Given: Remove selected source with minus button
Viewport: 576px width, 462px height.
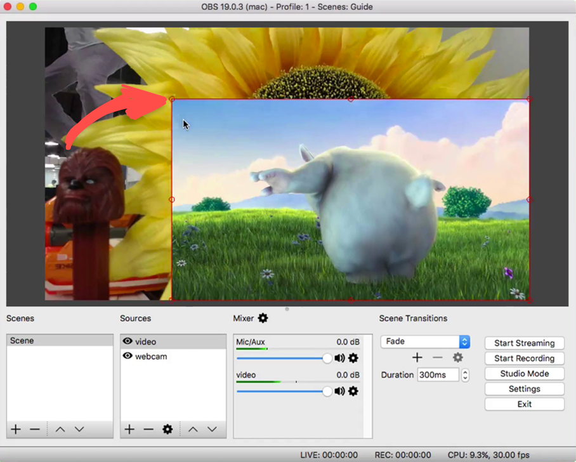Looking at the screenshot, I should [x=148, y=429].
